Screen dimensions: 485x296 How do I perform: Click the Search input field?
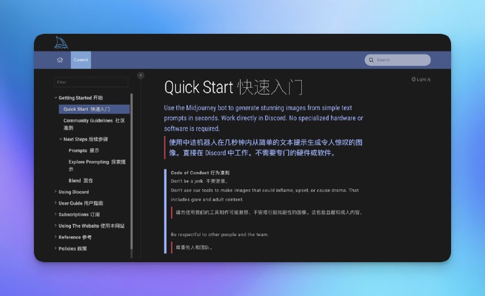(x=398, y=60)
